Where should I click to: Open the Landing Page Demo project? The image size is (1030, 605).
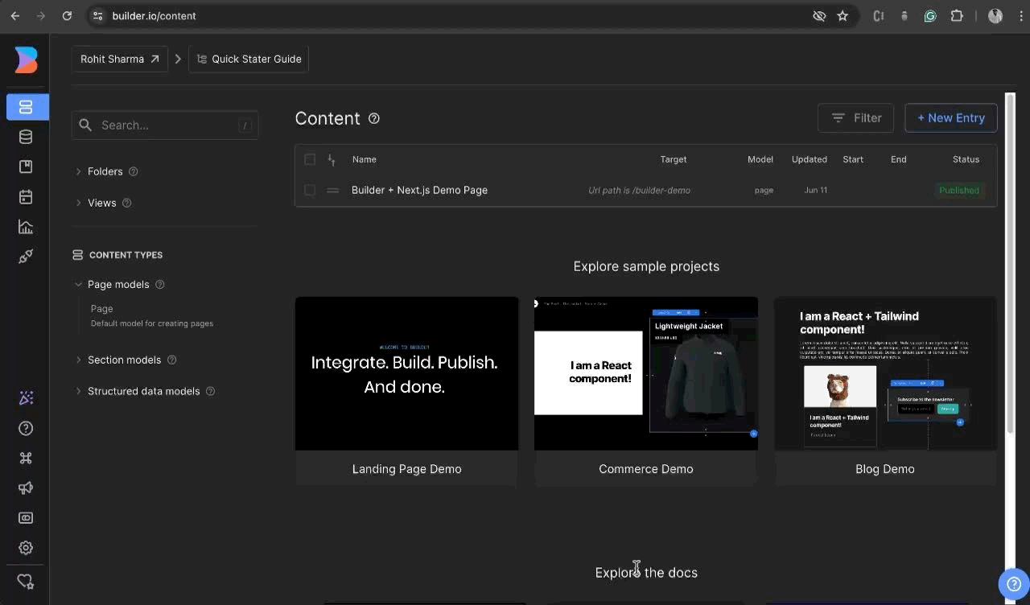click(x=406, y=391)
